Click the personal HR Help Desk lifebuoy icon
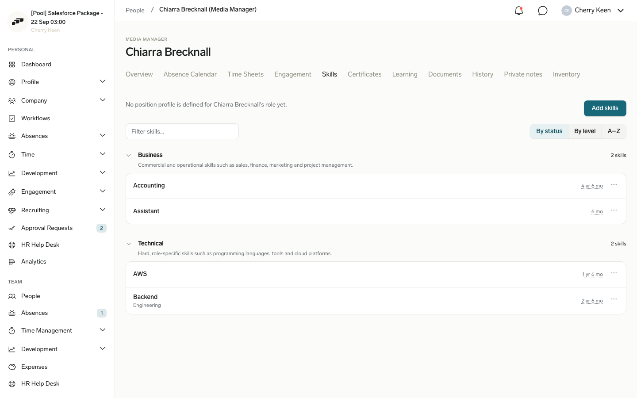The image size is (637, 398). click(12, 245)
